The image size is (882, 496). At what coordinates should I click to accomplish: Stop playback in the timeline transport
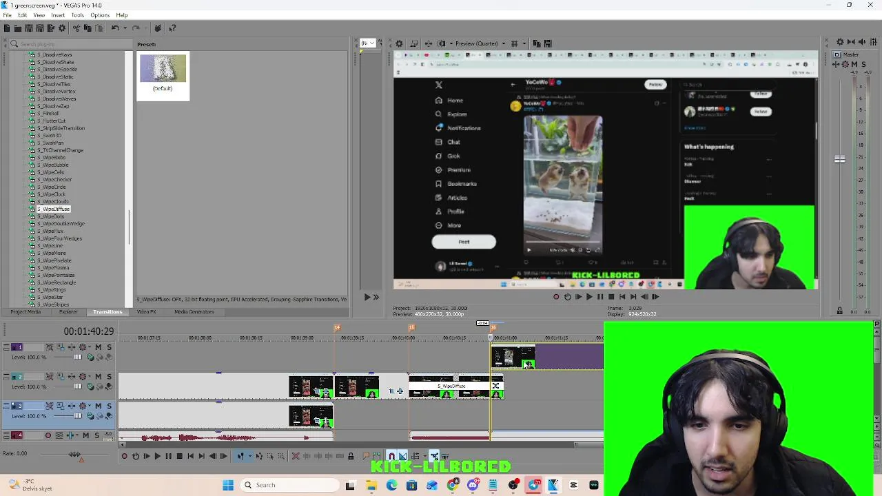pos(179,456)
